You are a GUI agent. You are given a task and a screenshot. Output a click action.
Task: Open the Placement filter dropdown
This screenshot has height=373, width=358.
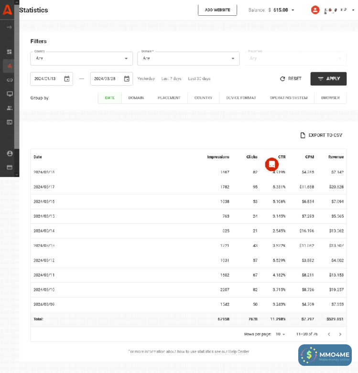pos(295,58)
